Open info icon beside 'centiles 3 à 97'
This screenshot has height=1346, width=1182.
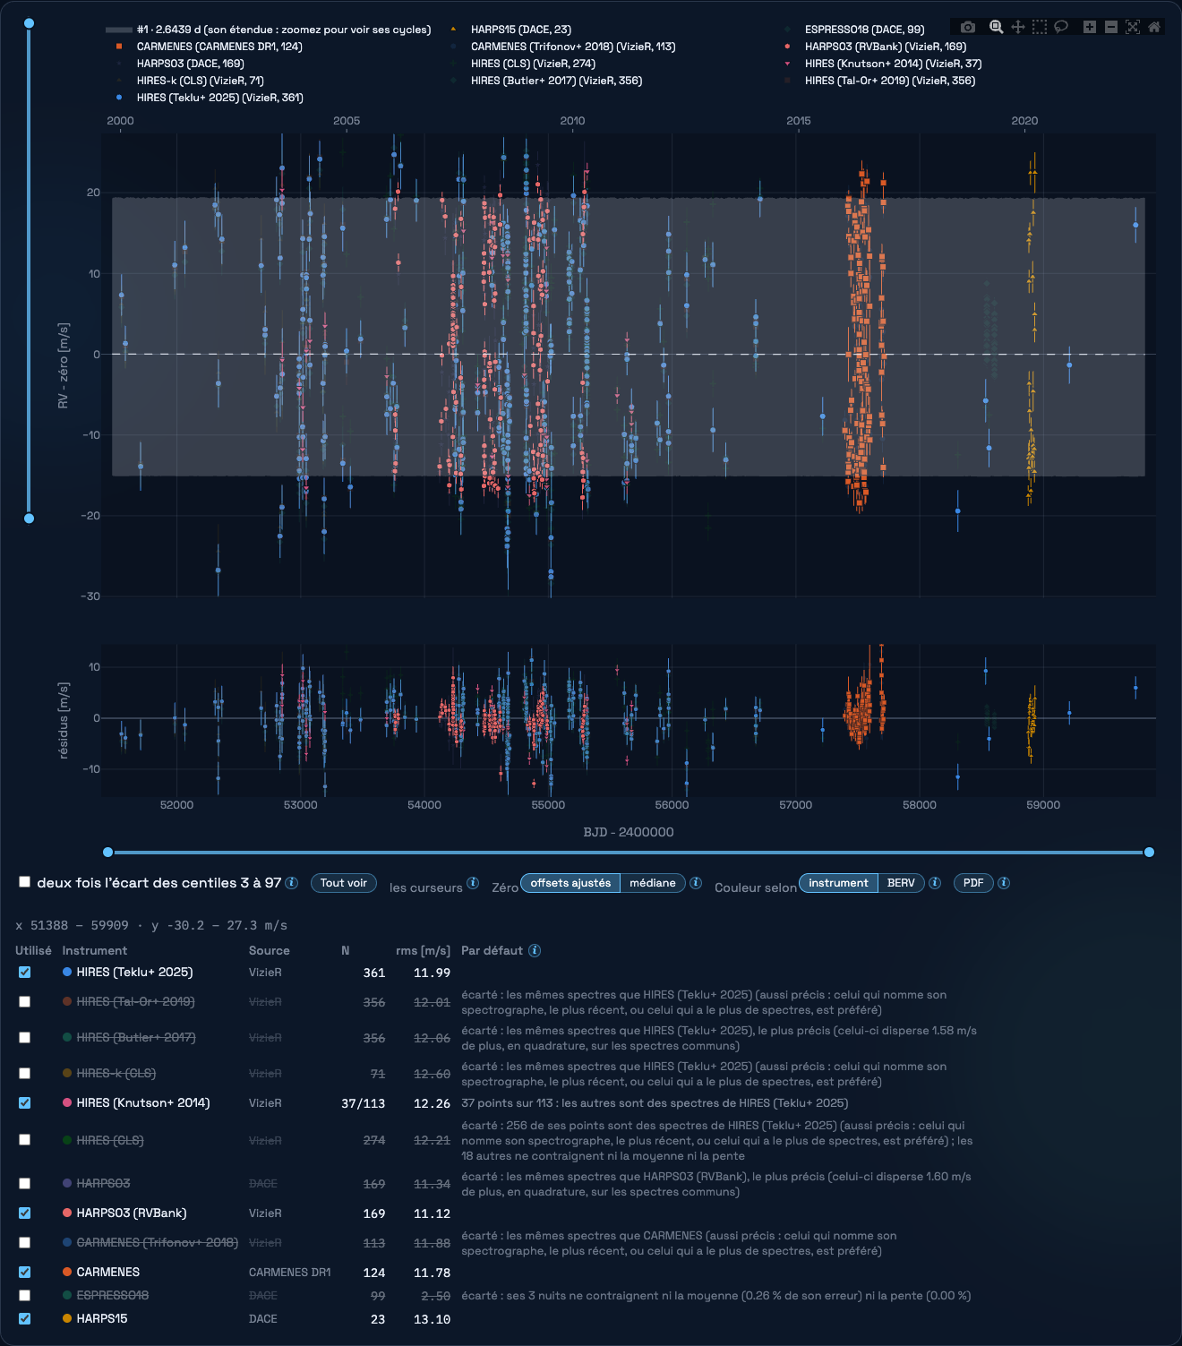292,883
